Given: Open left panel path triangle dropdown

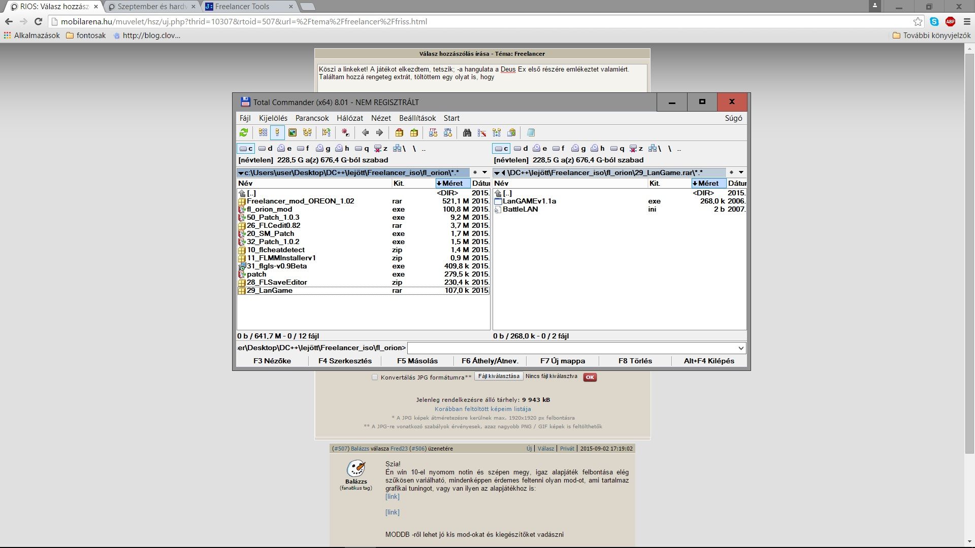Looking at the screenshot, I should click(x=241, y=173).
